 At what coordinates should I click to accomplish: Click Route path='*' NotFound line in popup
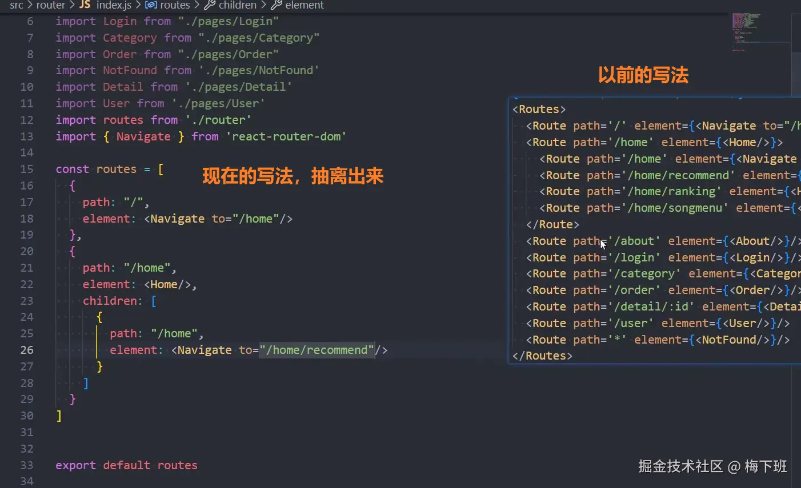(x=658, y=340)
